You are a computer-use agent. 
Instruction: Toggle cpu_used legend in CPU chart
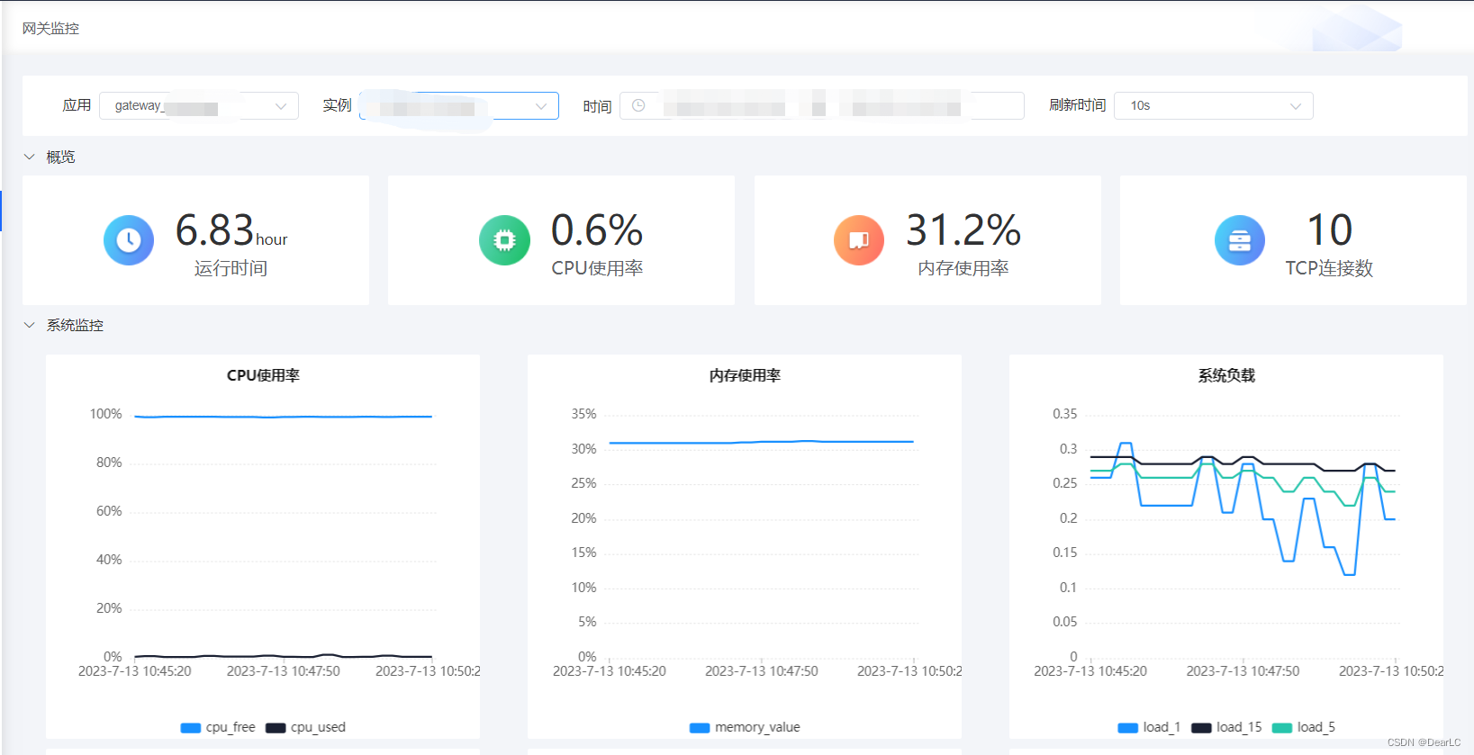pos(305,727)
